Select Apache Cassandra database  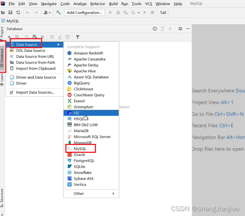pos(91,59)
